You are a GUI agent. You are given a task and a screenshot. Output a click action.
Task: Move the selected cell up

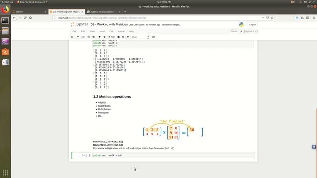coord(99,37)
